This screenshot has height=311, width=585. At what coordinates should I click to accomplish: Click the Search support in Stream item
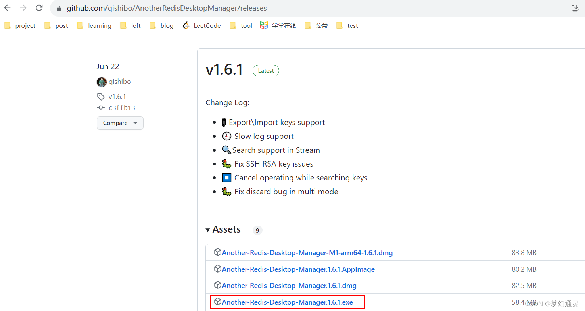[271, 150]
